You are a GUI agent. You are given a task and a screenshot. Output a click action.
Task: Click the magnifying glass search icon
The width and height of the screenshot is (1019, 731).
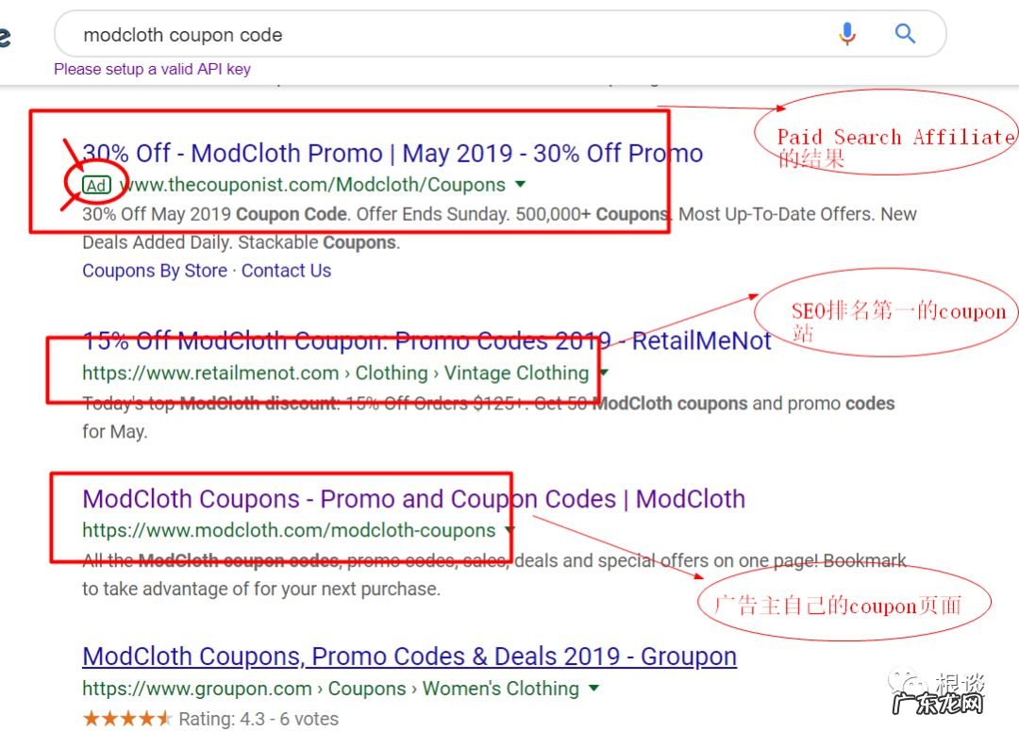tap(904, 34)
